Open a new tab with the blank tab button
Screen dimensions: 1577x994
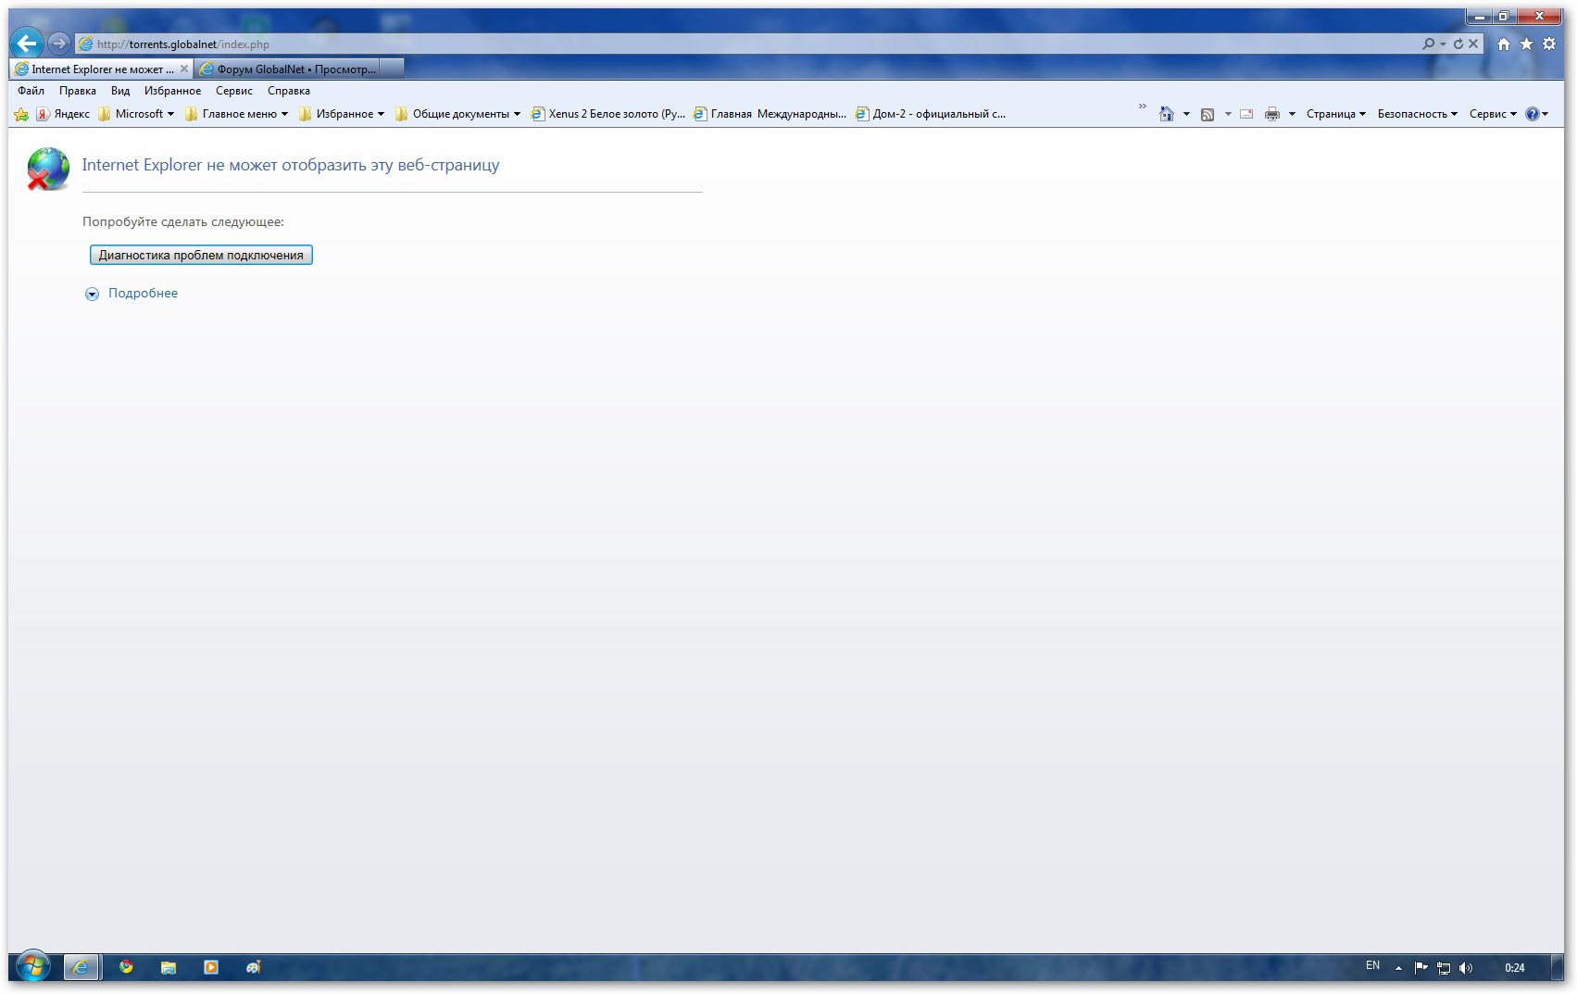(x=393, y=69)
